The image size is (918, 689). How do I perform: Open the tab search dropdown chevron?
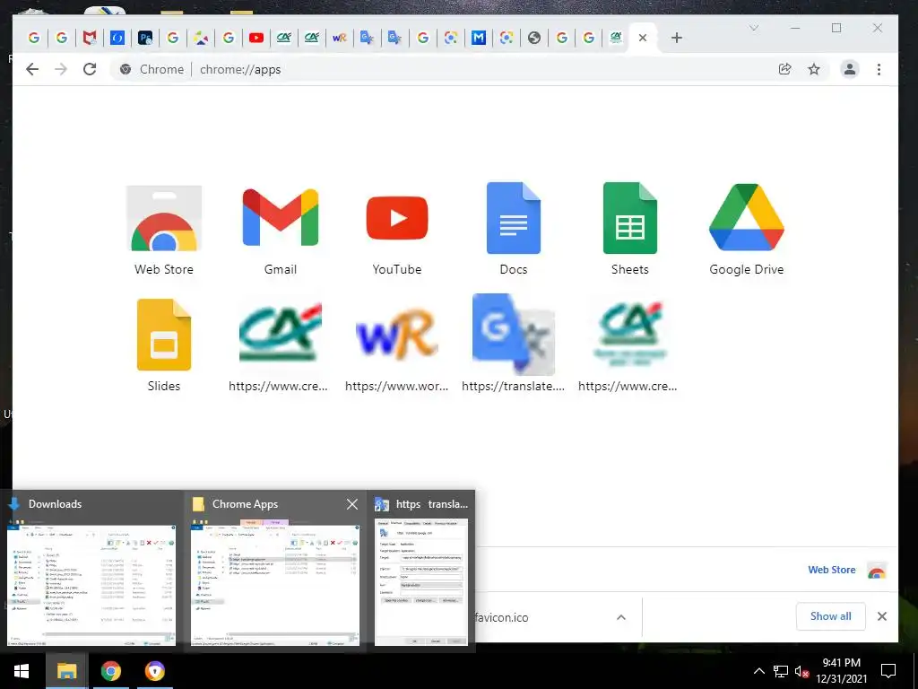[x=754, y=28]
